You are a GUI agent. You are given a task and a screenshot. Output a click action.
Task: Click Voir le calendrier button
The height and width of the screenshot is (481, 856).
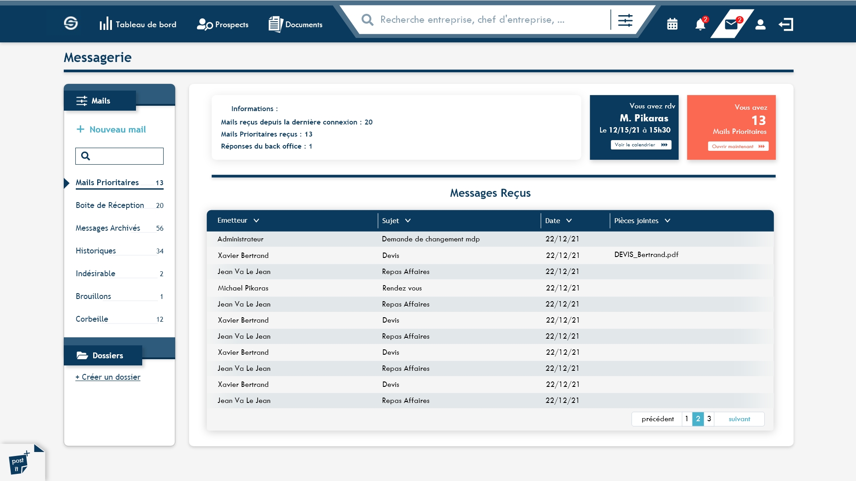pyautogui.click(x=641, y=145)
